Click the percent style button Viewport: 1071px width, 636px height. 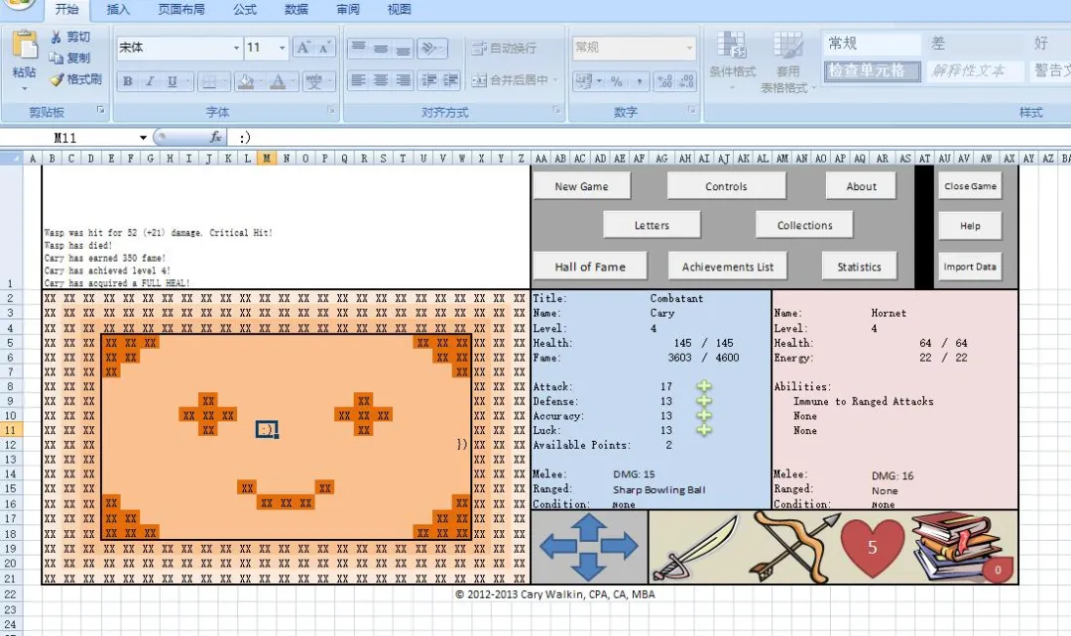tap(616, 81)
